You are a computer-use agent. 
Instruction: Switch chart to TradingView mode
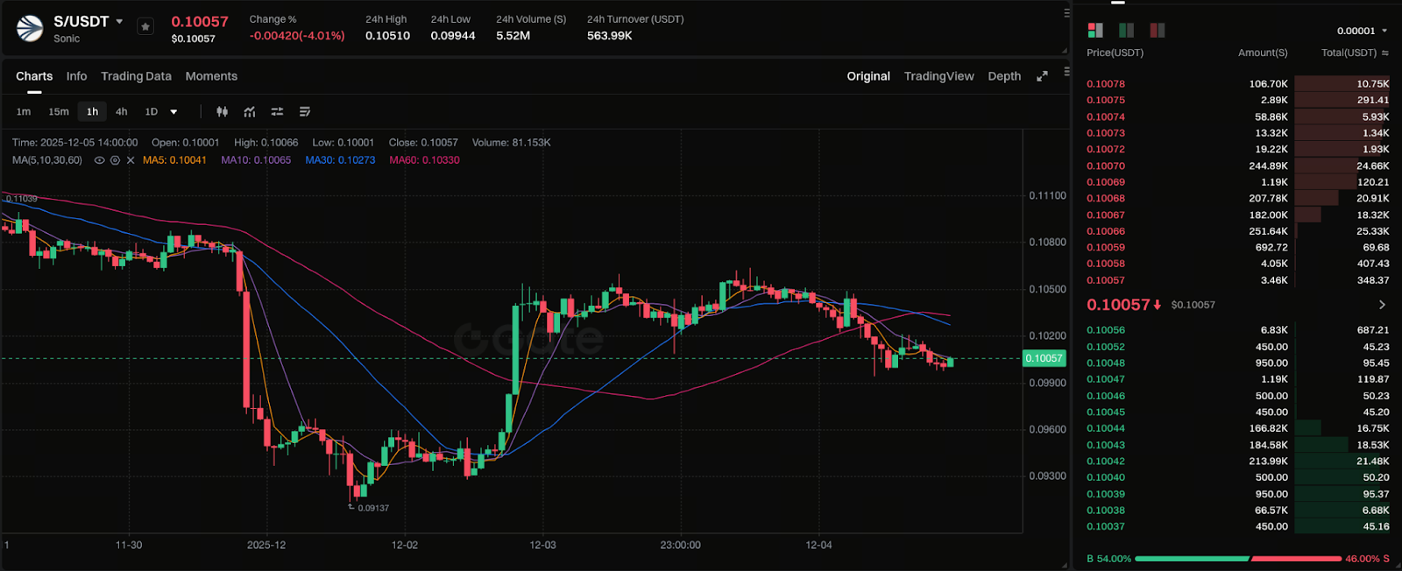click(x=938, y=76)
